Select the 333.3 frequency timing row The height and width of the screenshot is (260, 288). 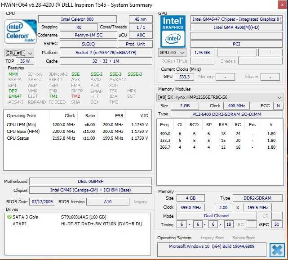[220, 141]
